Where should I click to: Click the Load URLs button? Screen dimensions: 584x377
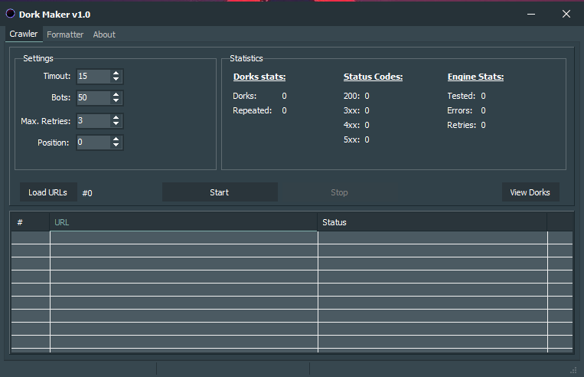pyautogui.click(x=48, y=192)
